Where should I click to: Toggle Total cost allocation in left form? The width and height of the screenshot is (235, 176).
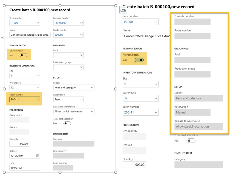tap(67, 123)
